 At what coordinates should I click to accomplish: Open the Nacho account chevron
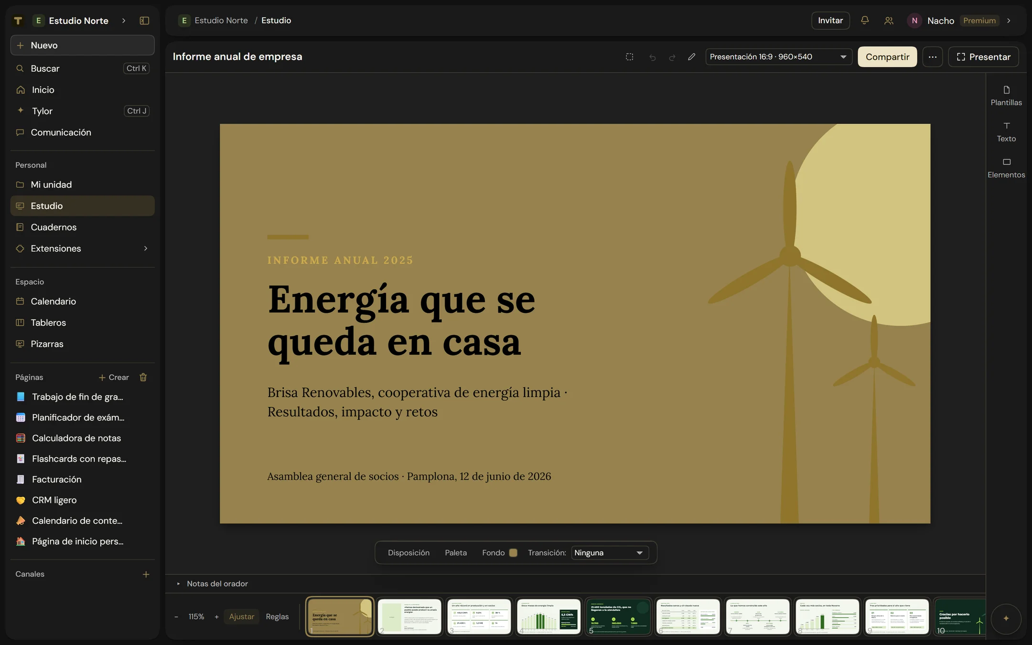tap(1009, 21)
